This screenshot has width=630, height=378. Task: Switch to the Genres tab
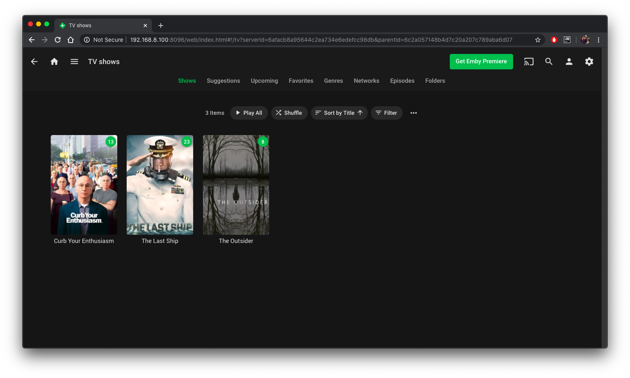[333, 81]
